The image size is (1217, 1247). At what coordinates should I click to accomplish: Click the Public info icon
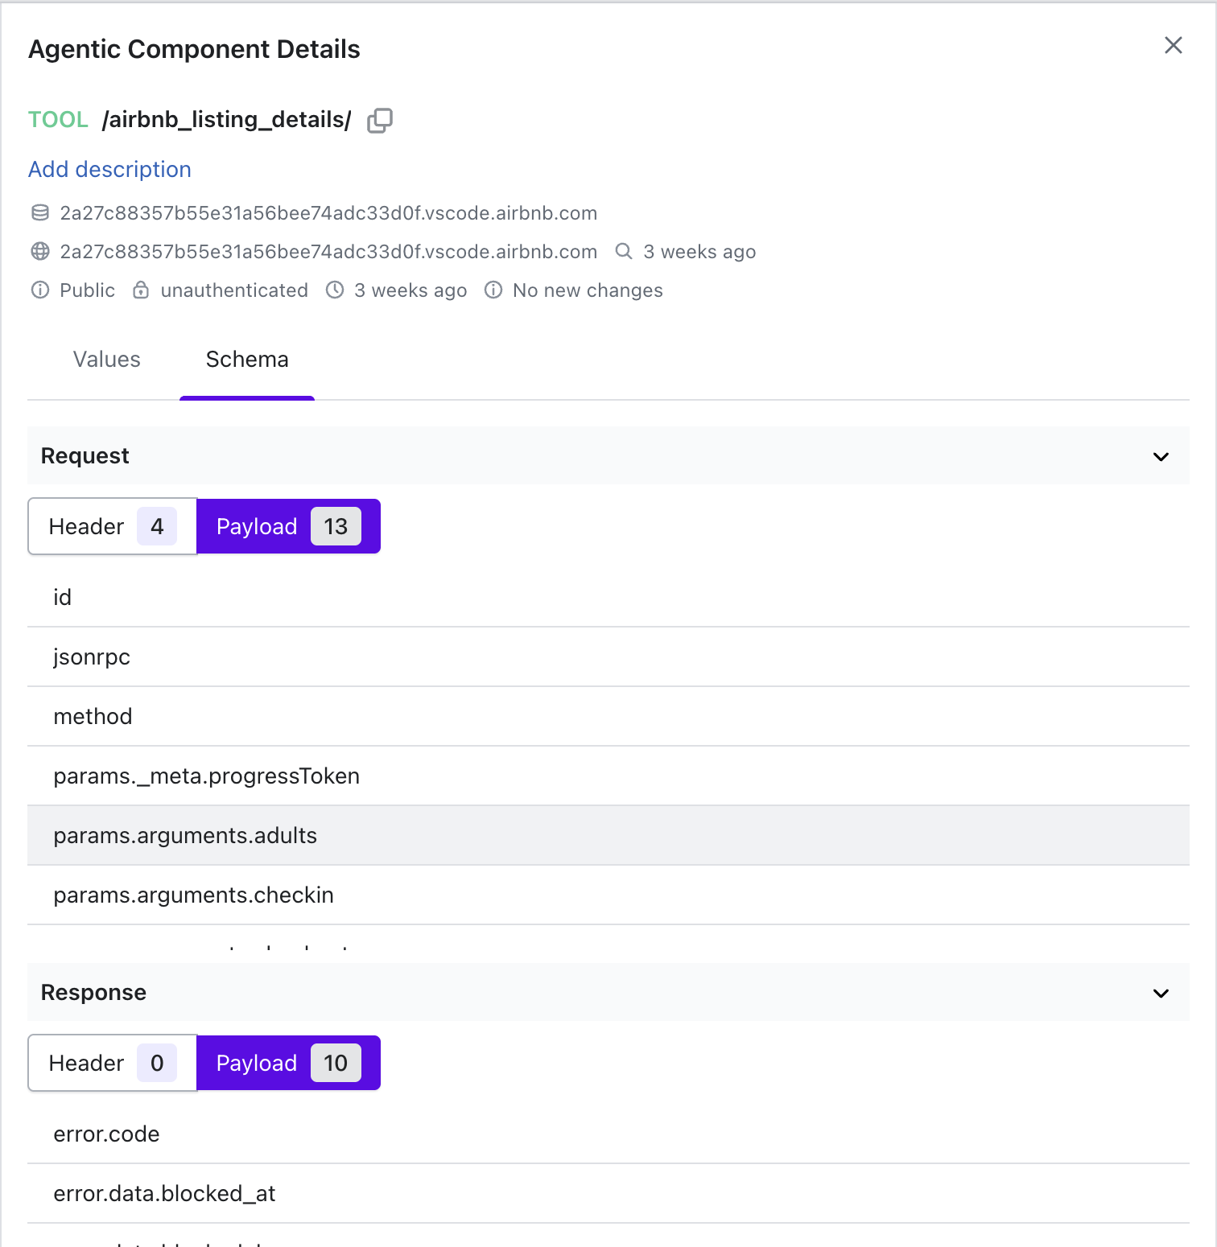[40, 290]
